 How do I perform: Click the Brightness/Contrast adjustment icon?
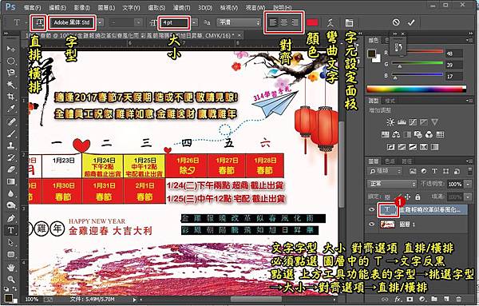point(390,122)
